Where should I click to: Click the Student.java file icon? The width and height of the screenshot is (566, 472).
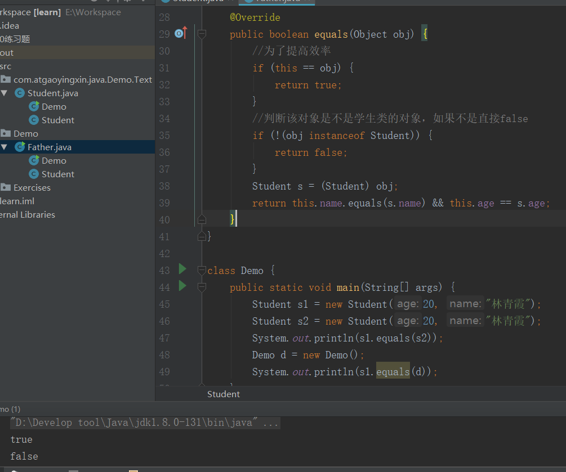[20, 93]
